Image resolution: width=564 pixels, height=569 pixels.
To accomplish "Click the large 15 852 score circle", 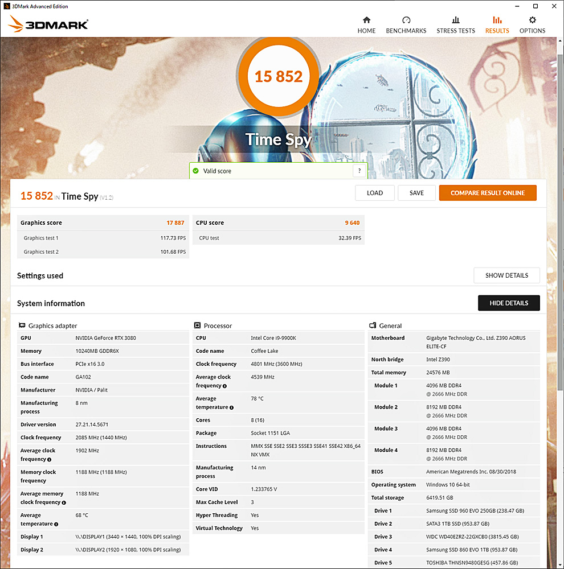I will pyautogui.click(x=279, y=76).
